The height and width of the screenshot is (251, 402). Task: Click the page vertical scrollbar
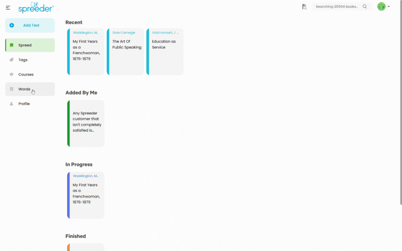click(400, 103)
